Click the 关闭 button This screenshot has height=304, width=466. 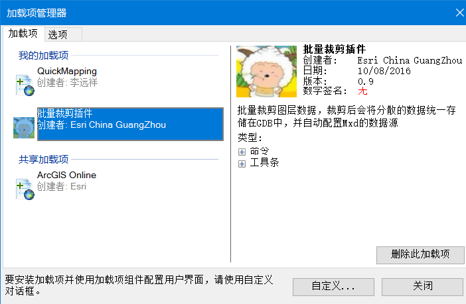(x=422, y=287)
